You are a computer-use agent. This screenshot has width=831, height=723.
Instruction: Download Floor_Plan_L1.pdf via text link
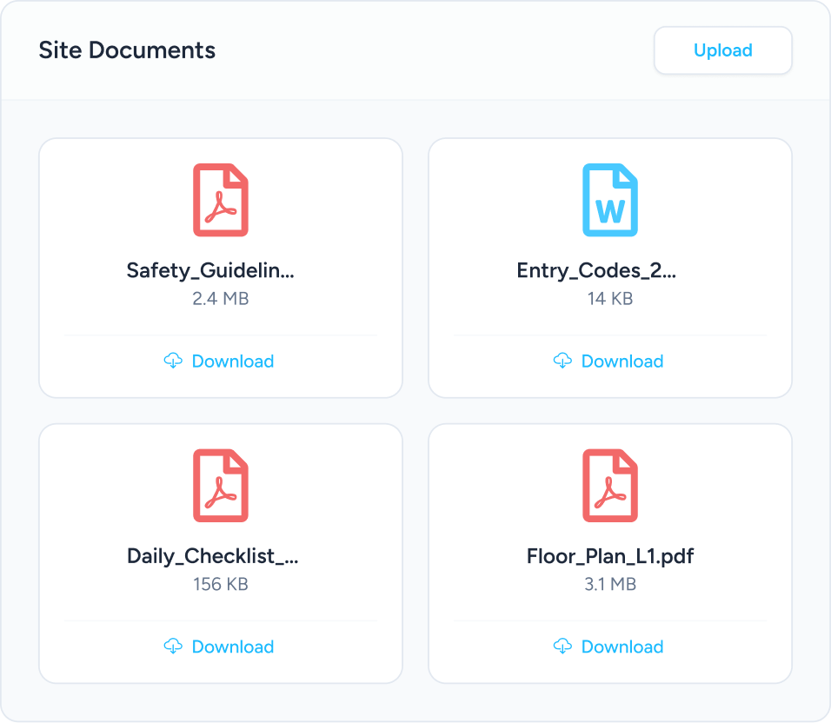pyautogui.click(x=622, y=646)
